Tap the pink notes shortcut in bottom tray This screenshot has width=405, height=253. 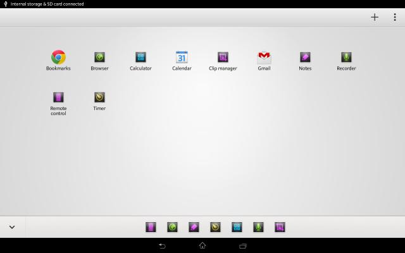tap(194, 227)
